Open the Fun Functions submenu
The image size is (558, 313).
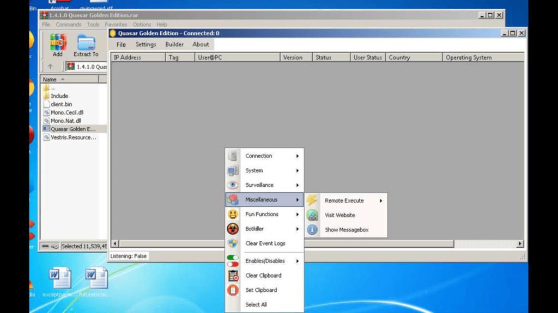pyautogui.click(x=264, y=214)
